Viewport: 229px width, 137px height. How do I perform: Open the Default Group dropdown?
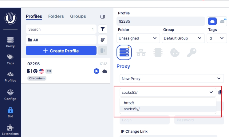point(183,38)
